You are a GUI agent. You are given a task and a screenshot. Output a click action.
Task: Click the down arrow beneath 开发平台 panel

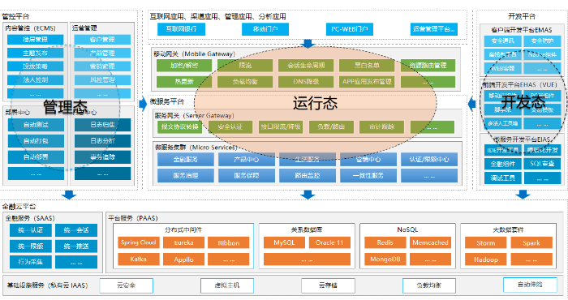(x=523, y=195)
